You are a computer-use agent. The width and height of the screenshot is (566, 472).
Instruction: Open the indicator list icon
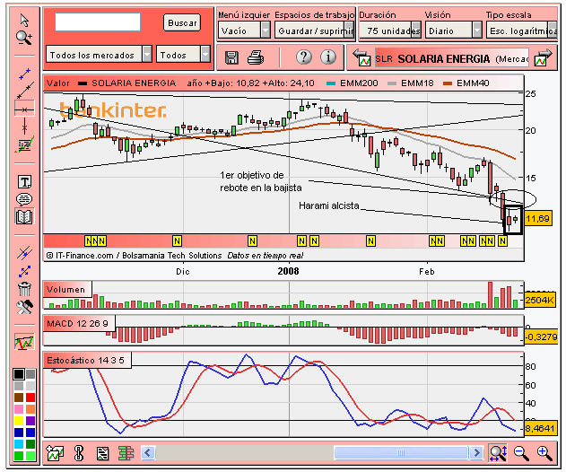[x=102, y=453]
